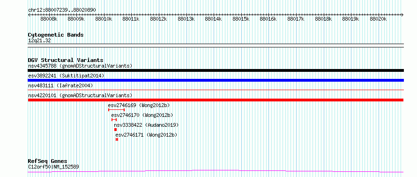Click the DGV Structural Variants track title
The width and height of the screenshot is (417, 177).
66,60
